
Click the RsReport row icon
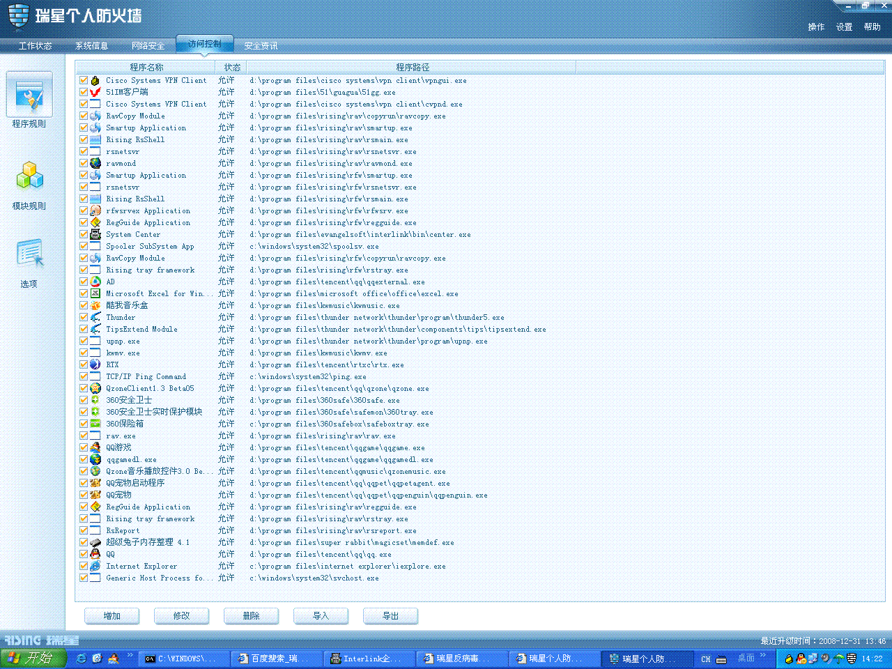pyautogui.click(x=95, y=530)
